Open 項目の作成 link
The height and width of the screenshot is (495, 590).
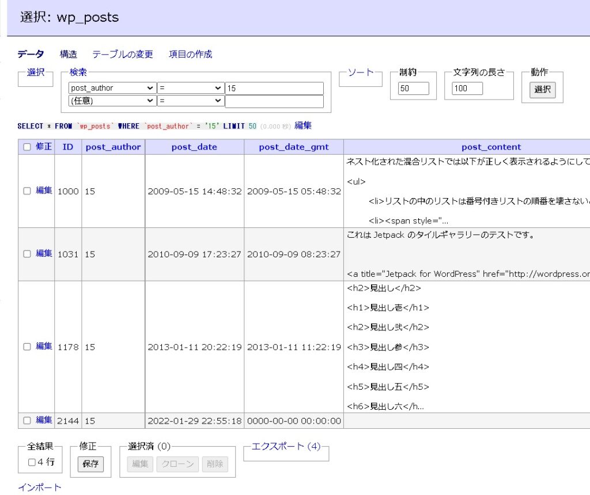[x=190, y=54]
